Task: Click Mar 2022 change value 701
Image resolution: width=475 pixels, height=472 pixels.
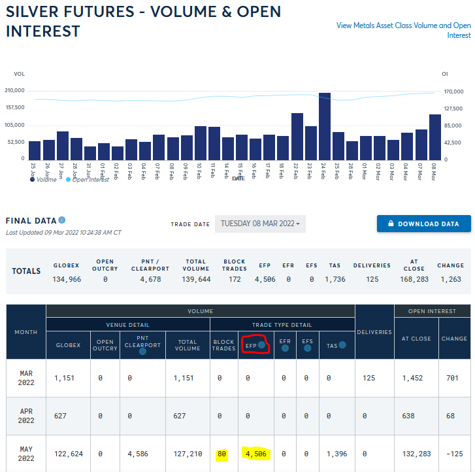Action: tap(452, 378)
